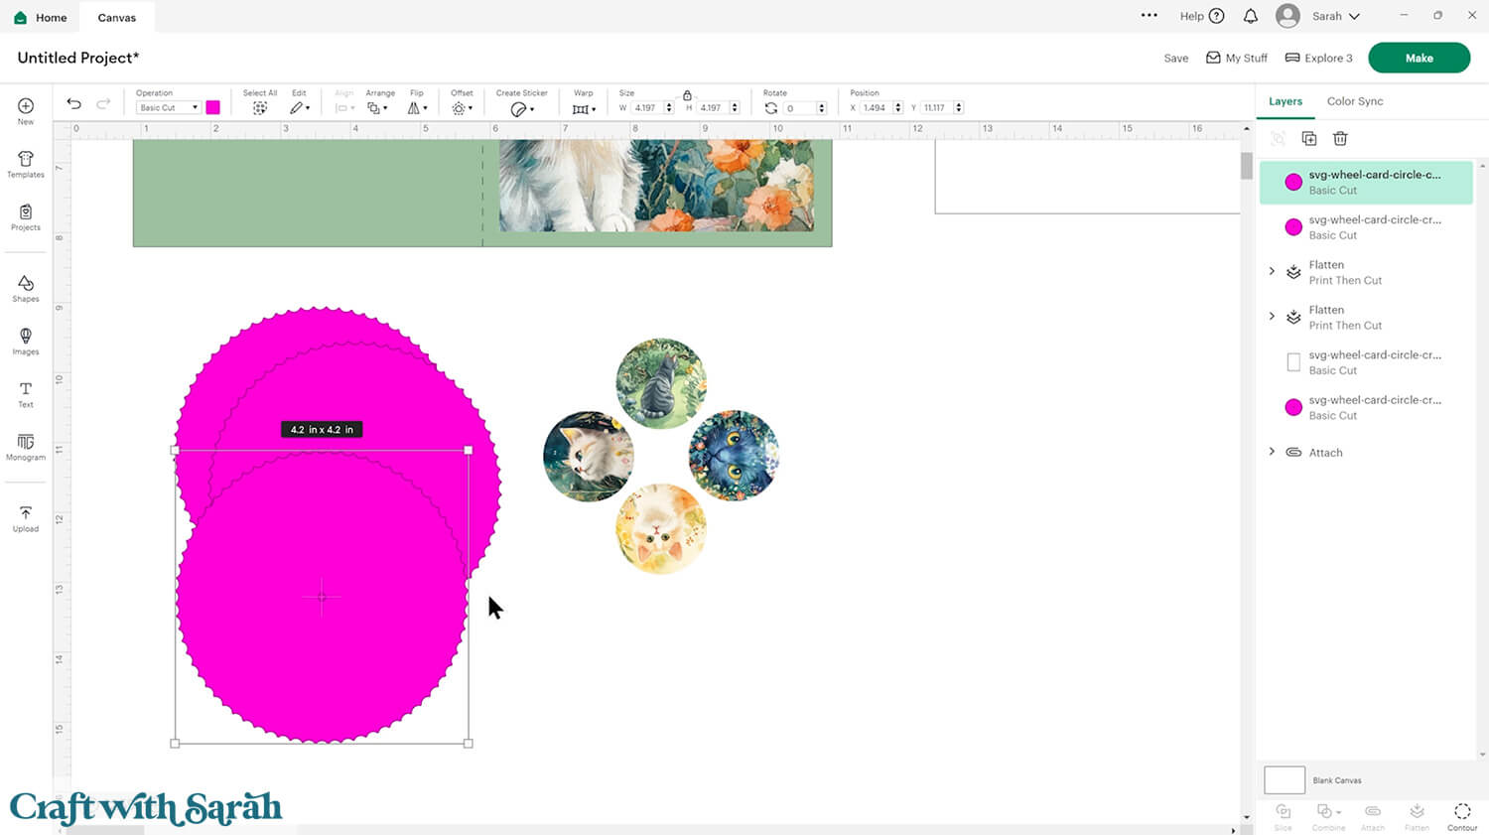
Task: Open the Offset dropdown
Action: (462, 108)
